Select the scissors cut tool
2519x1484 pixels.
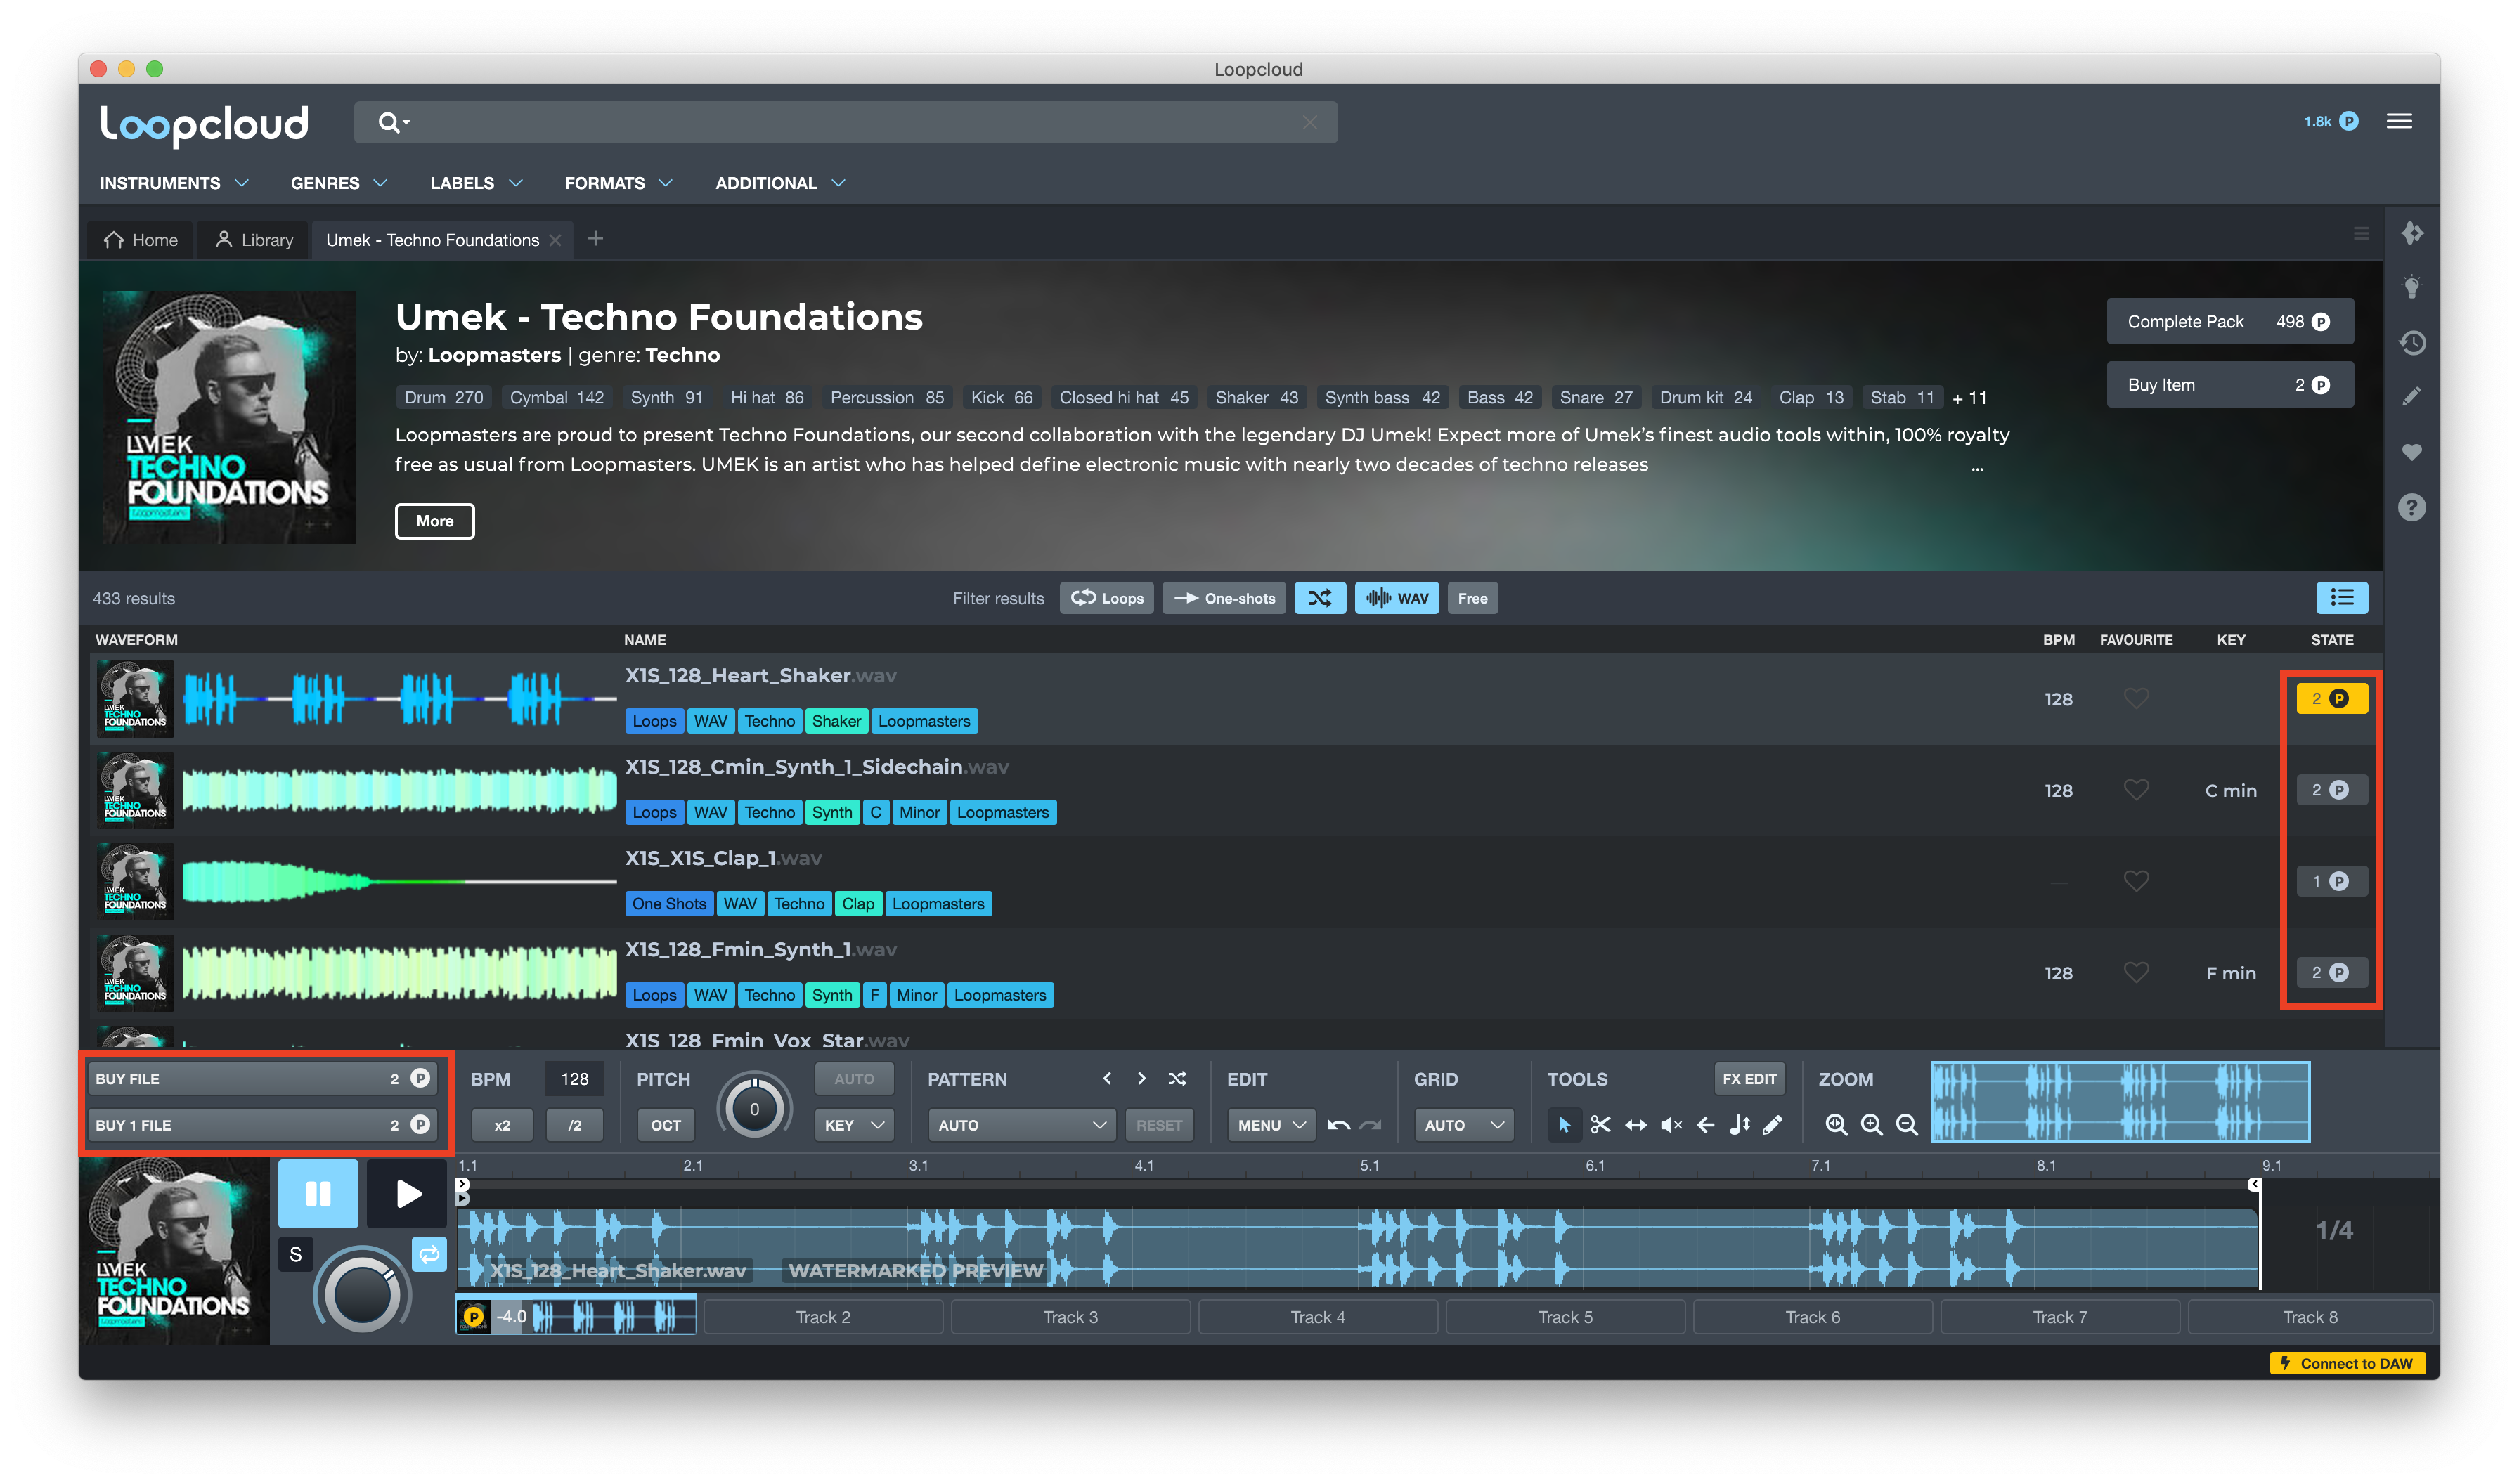point(1600,1125)
